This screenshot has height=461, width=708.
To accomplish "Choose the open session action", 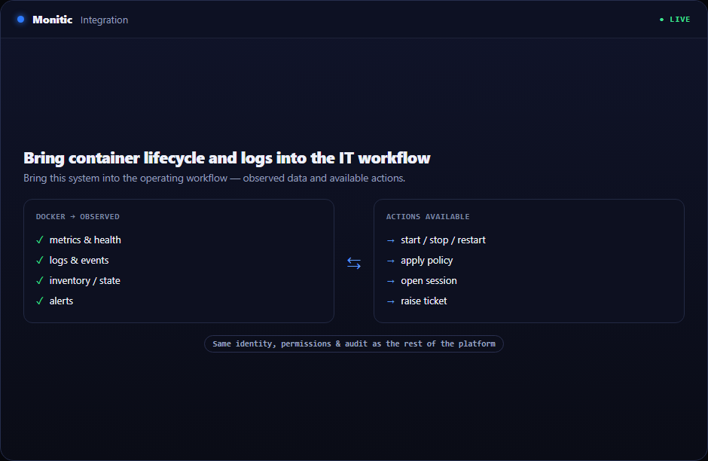I will (x=429, y=281).
